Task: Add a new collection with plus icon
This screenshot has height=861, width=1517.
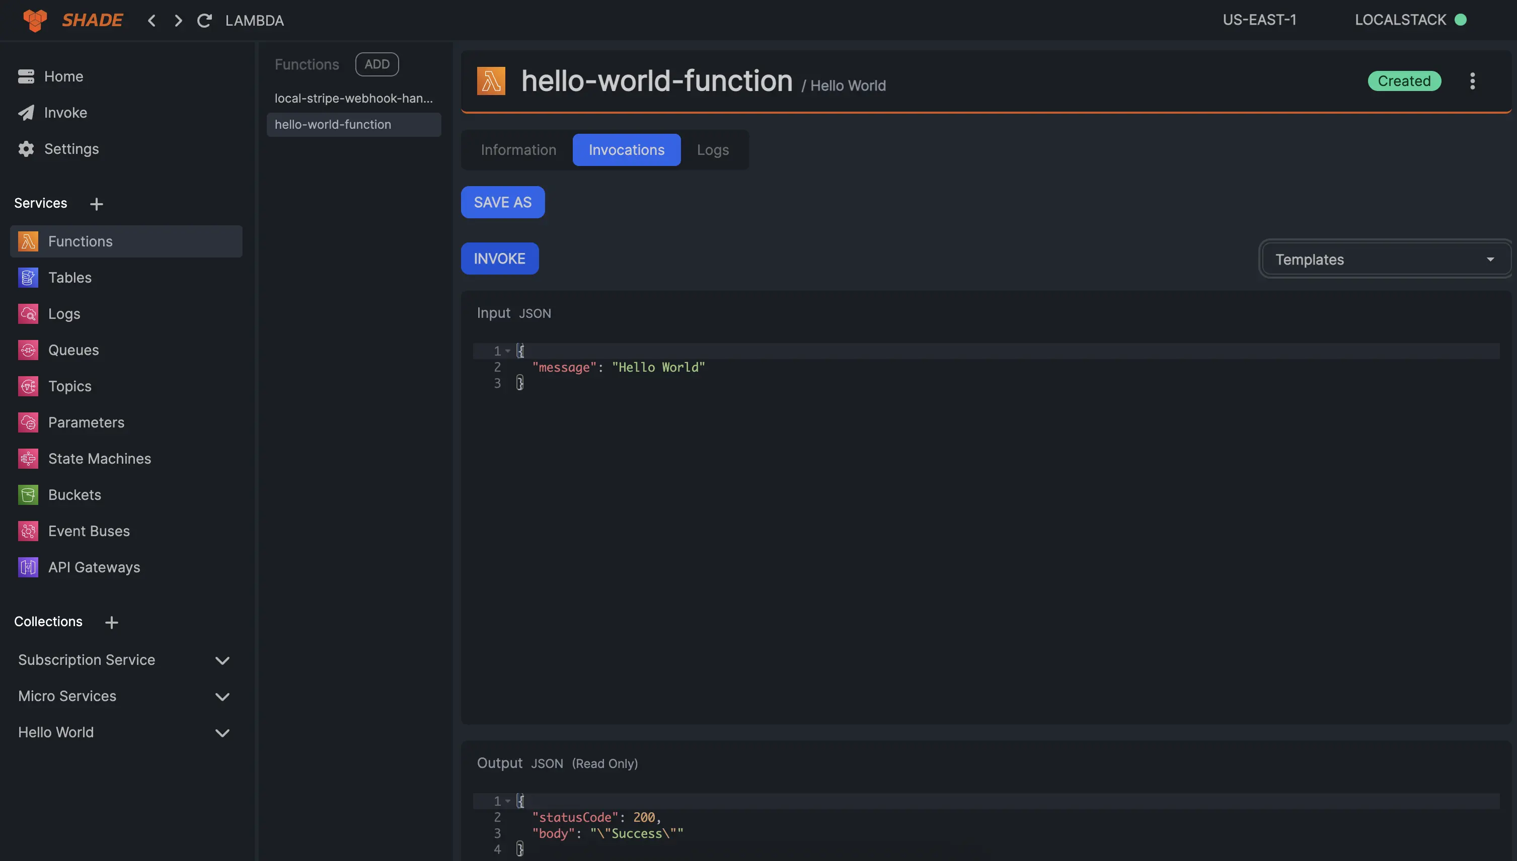Action: point(111,622)
